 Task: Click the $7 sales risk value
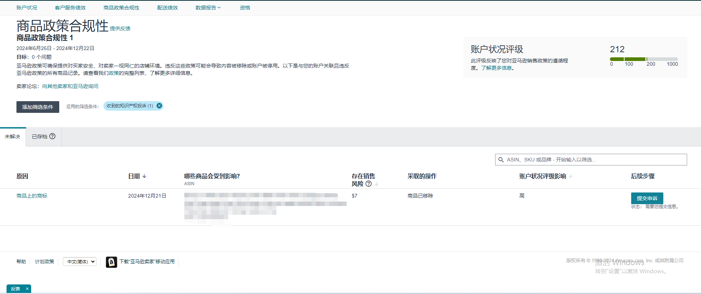pyautogui.click(x=354, y=196)
